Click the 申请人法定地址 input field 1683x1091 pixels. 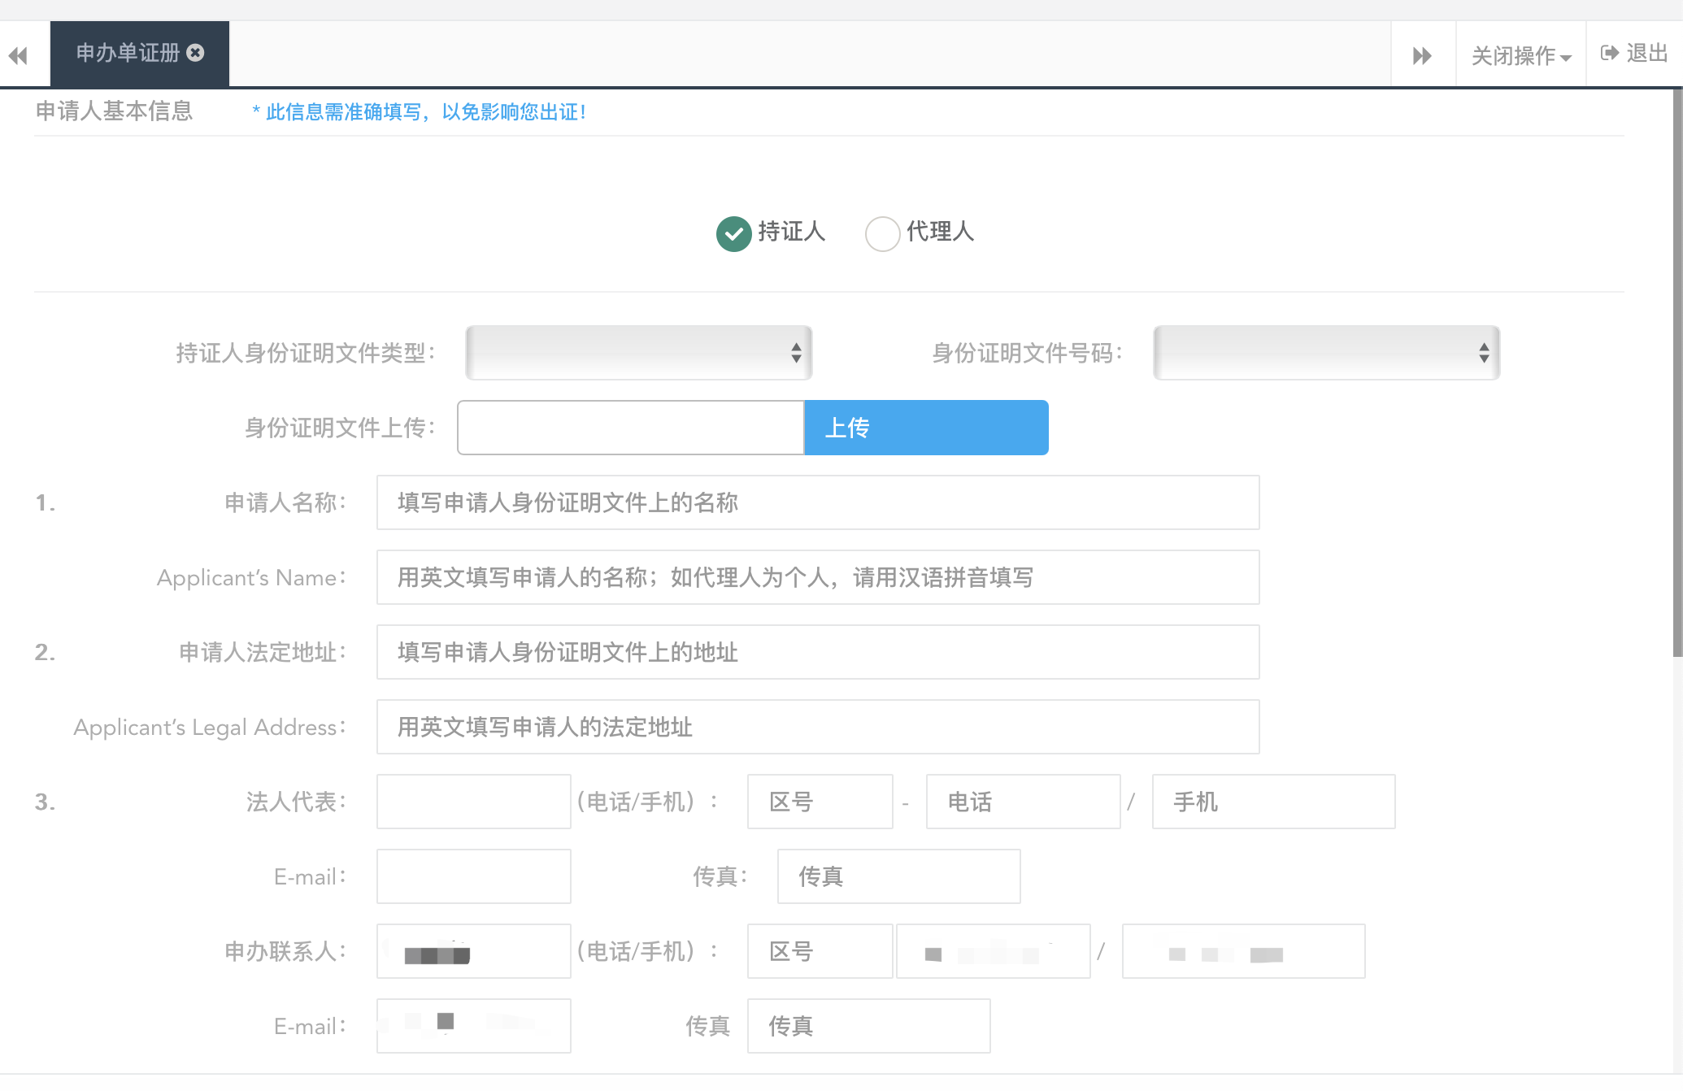pyautogui.click(x=817, y=652)
